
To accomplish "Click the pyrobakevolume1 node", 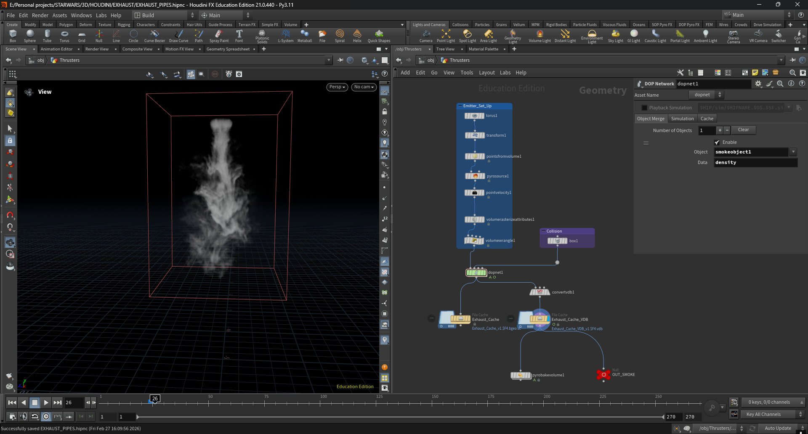I will click(x=521, y=375).
